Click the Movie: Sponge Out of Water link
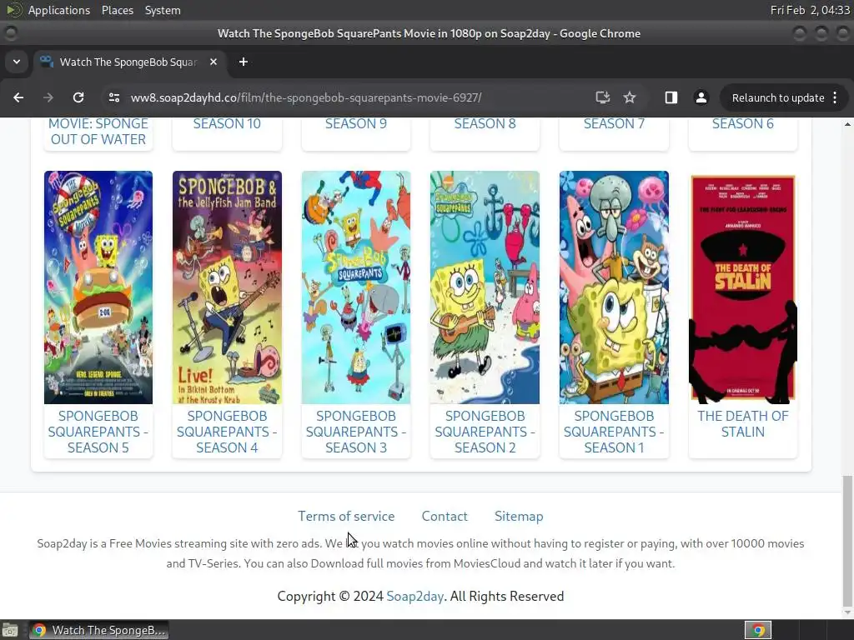Image resolution: width=854 pixels, height=640 pixels. click(x=98, y=132)
